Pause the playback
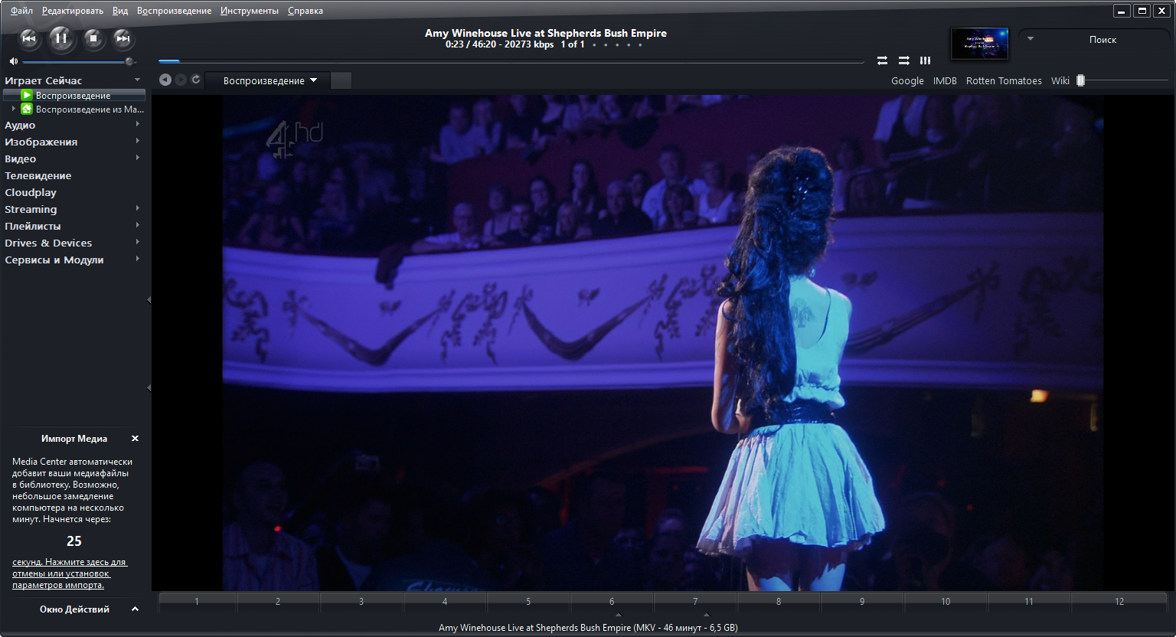Image resolution: width=1176 pixels, height=637 pixels. [61, 38]
